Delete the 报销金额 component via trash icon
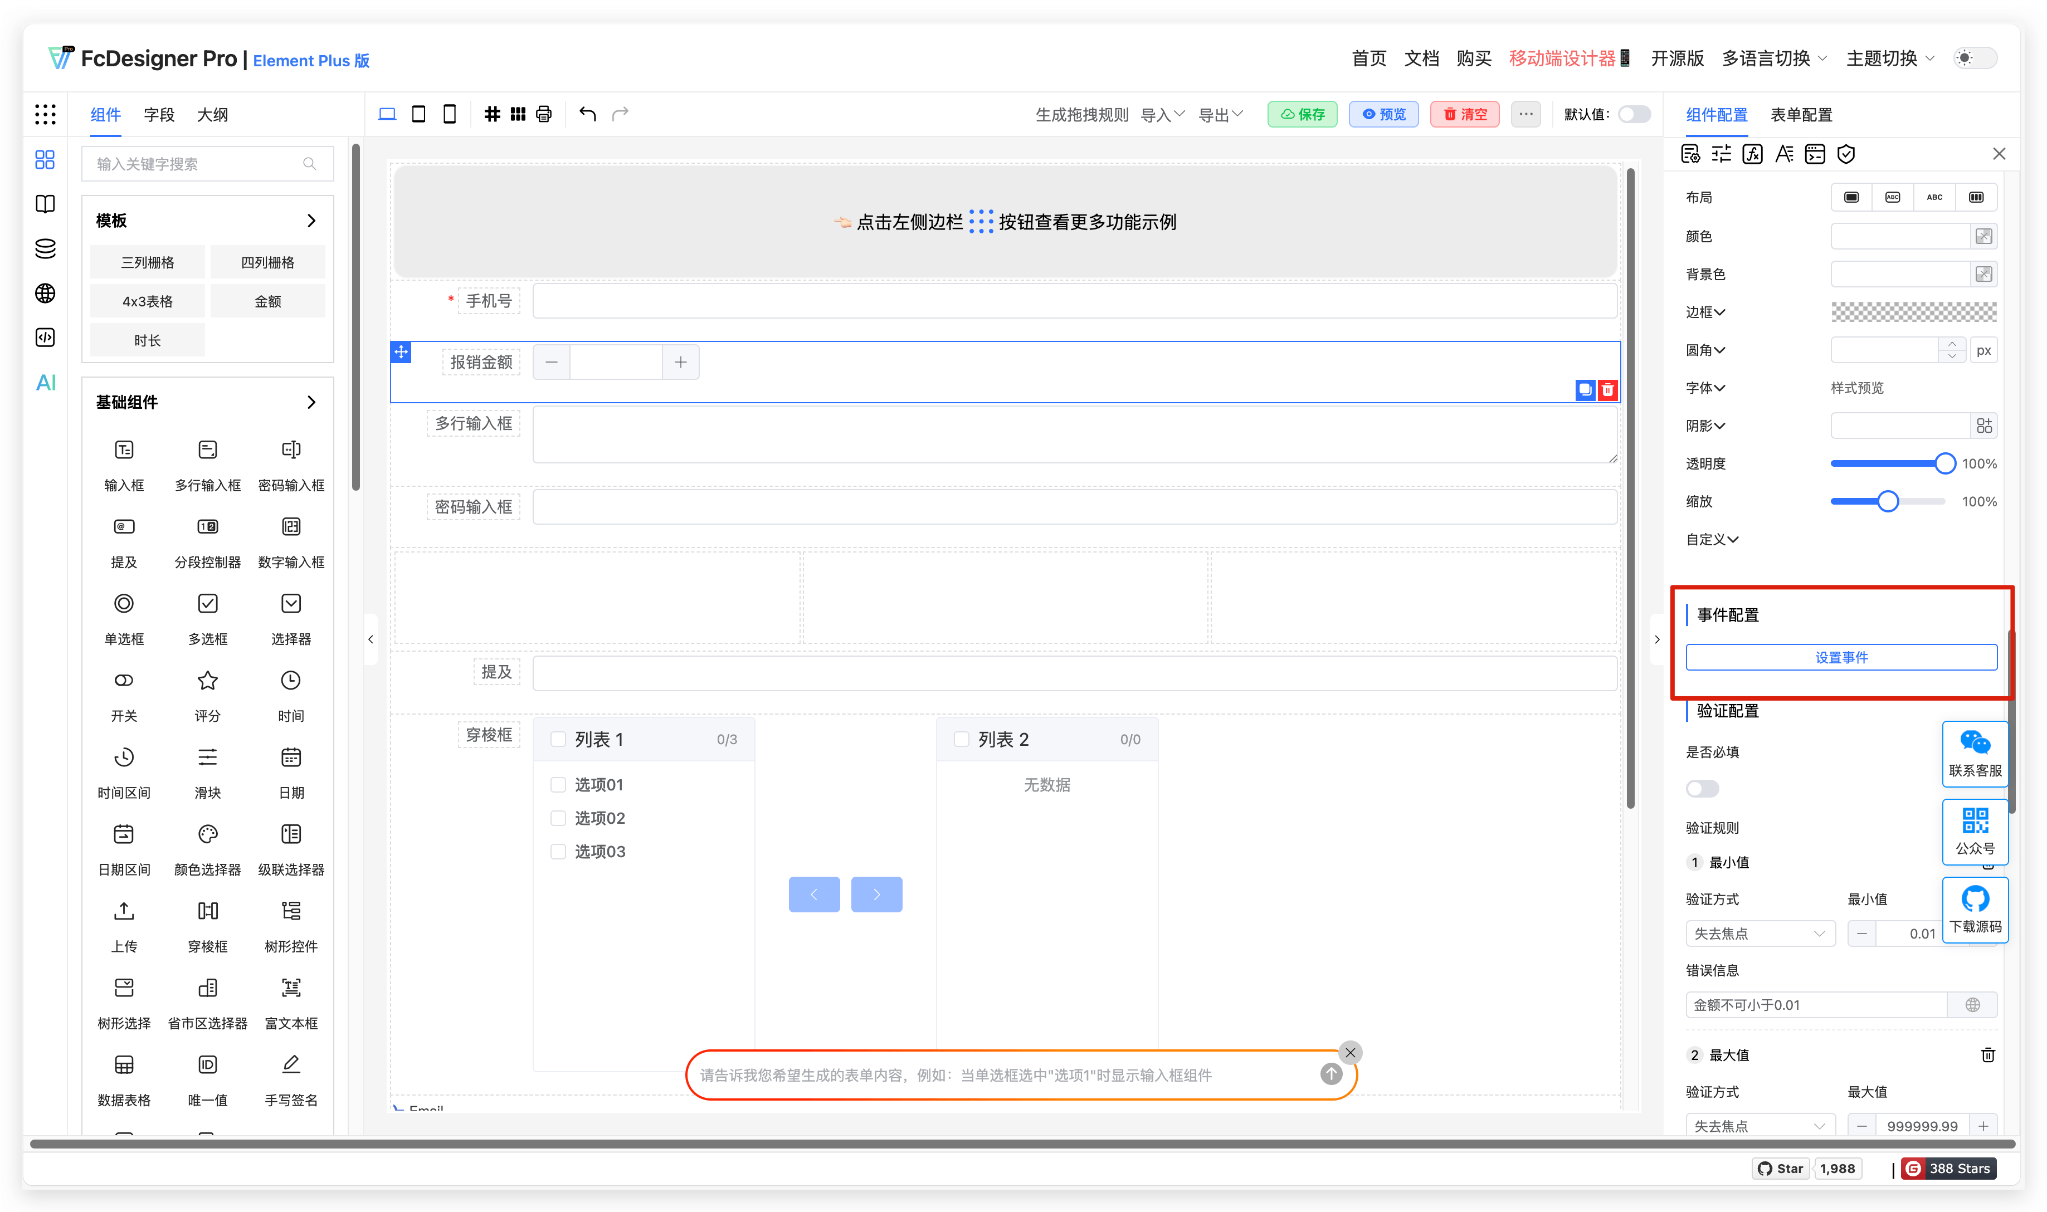 tap(1607, 390)
